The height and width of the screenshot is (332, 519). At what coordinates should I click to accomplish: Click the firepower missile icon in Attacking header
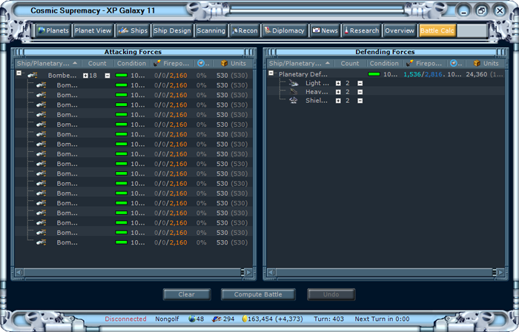pyautogui.click(x=157, y=63)
